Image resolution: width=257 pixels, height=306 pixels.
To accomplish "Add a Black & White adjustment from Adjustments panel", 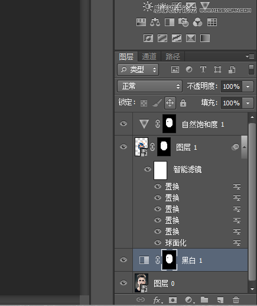I will pos(170,22).
